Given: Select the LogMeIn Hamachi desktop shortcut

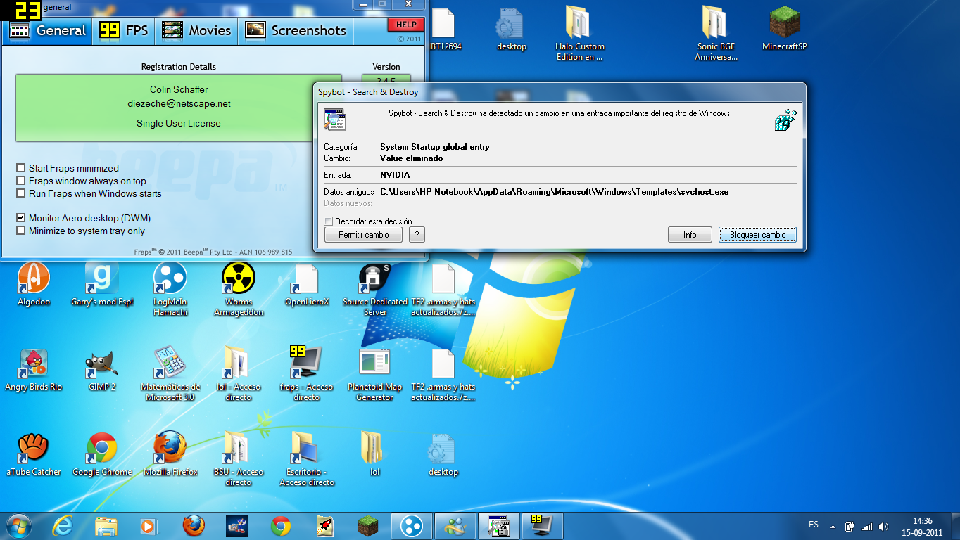Looking at the screenshot, I should point(170,289).
